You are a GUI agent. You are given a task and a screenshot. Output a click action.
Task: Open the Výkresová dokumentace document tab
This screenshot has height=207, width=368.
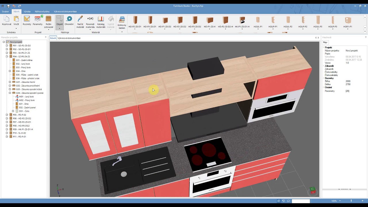(69, 38)
